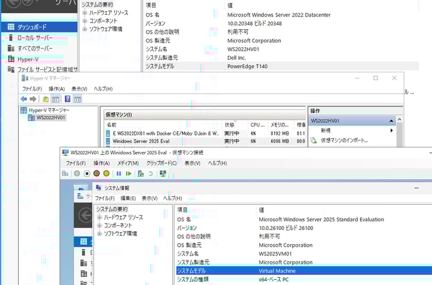Click Dell Inc. manufacturer value

point(236,58)
